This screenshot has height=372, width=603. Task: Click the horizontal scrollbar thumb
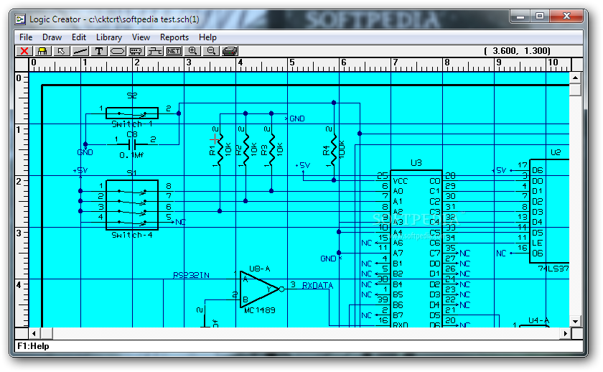46,333
